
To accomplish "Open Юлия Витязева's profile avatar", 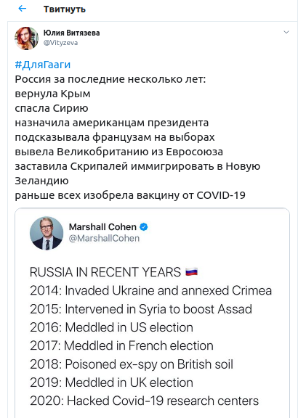I will 26,38.
